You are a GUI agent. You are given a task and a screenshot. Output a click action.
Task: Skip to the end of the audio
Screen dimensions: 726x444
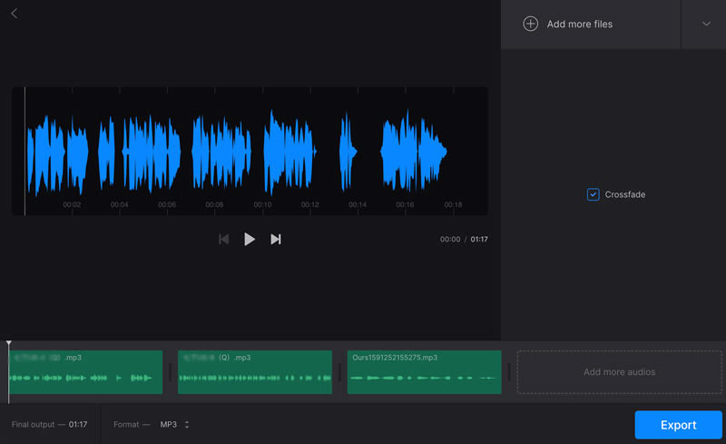click(x=276, y=240)
